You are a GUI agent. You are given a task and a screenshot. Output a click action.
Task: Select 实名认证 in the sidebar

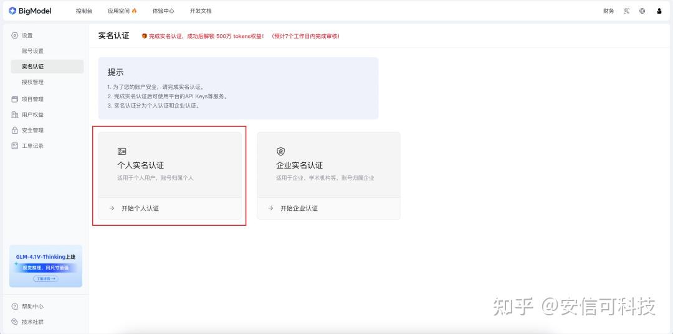click(x=47, y=67)
